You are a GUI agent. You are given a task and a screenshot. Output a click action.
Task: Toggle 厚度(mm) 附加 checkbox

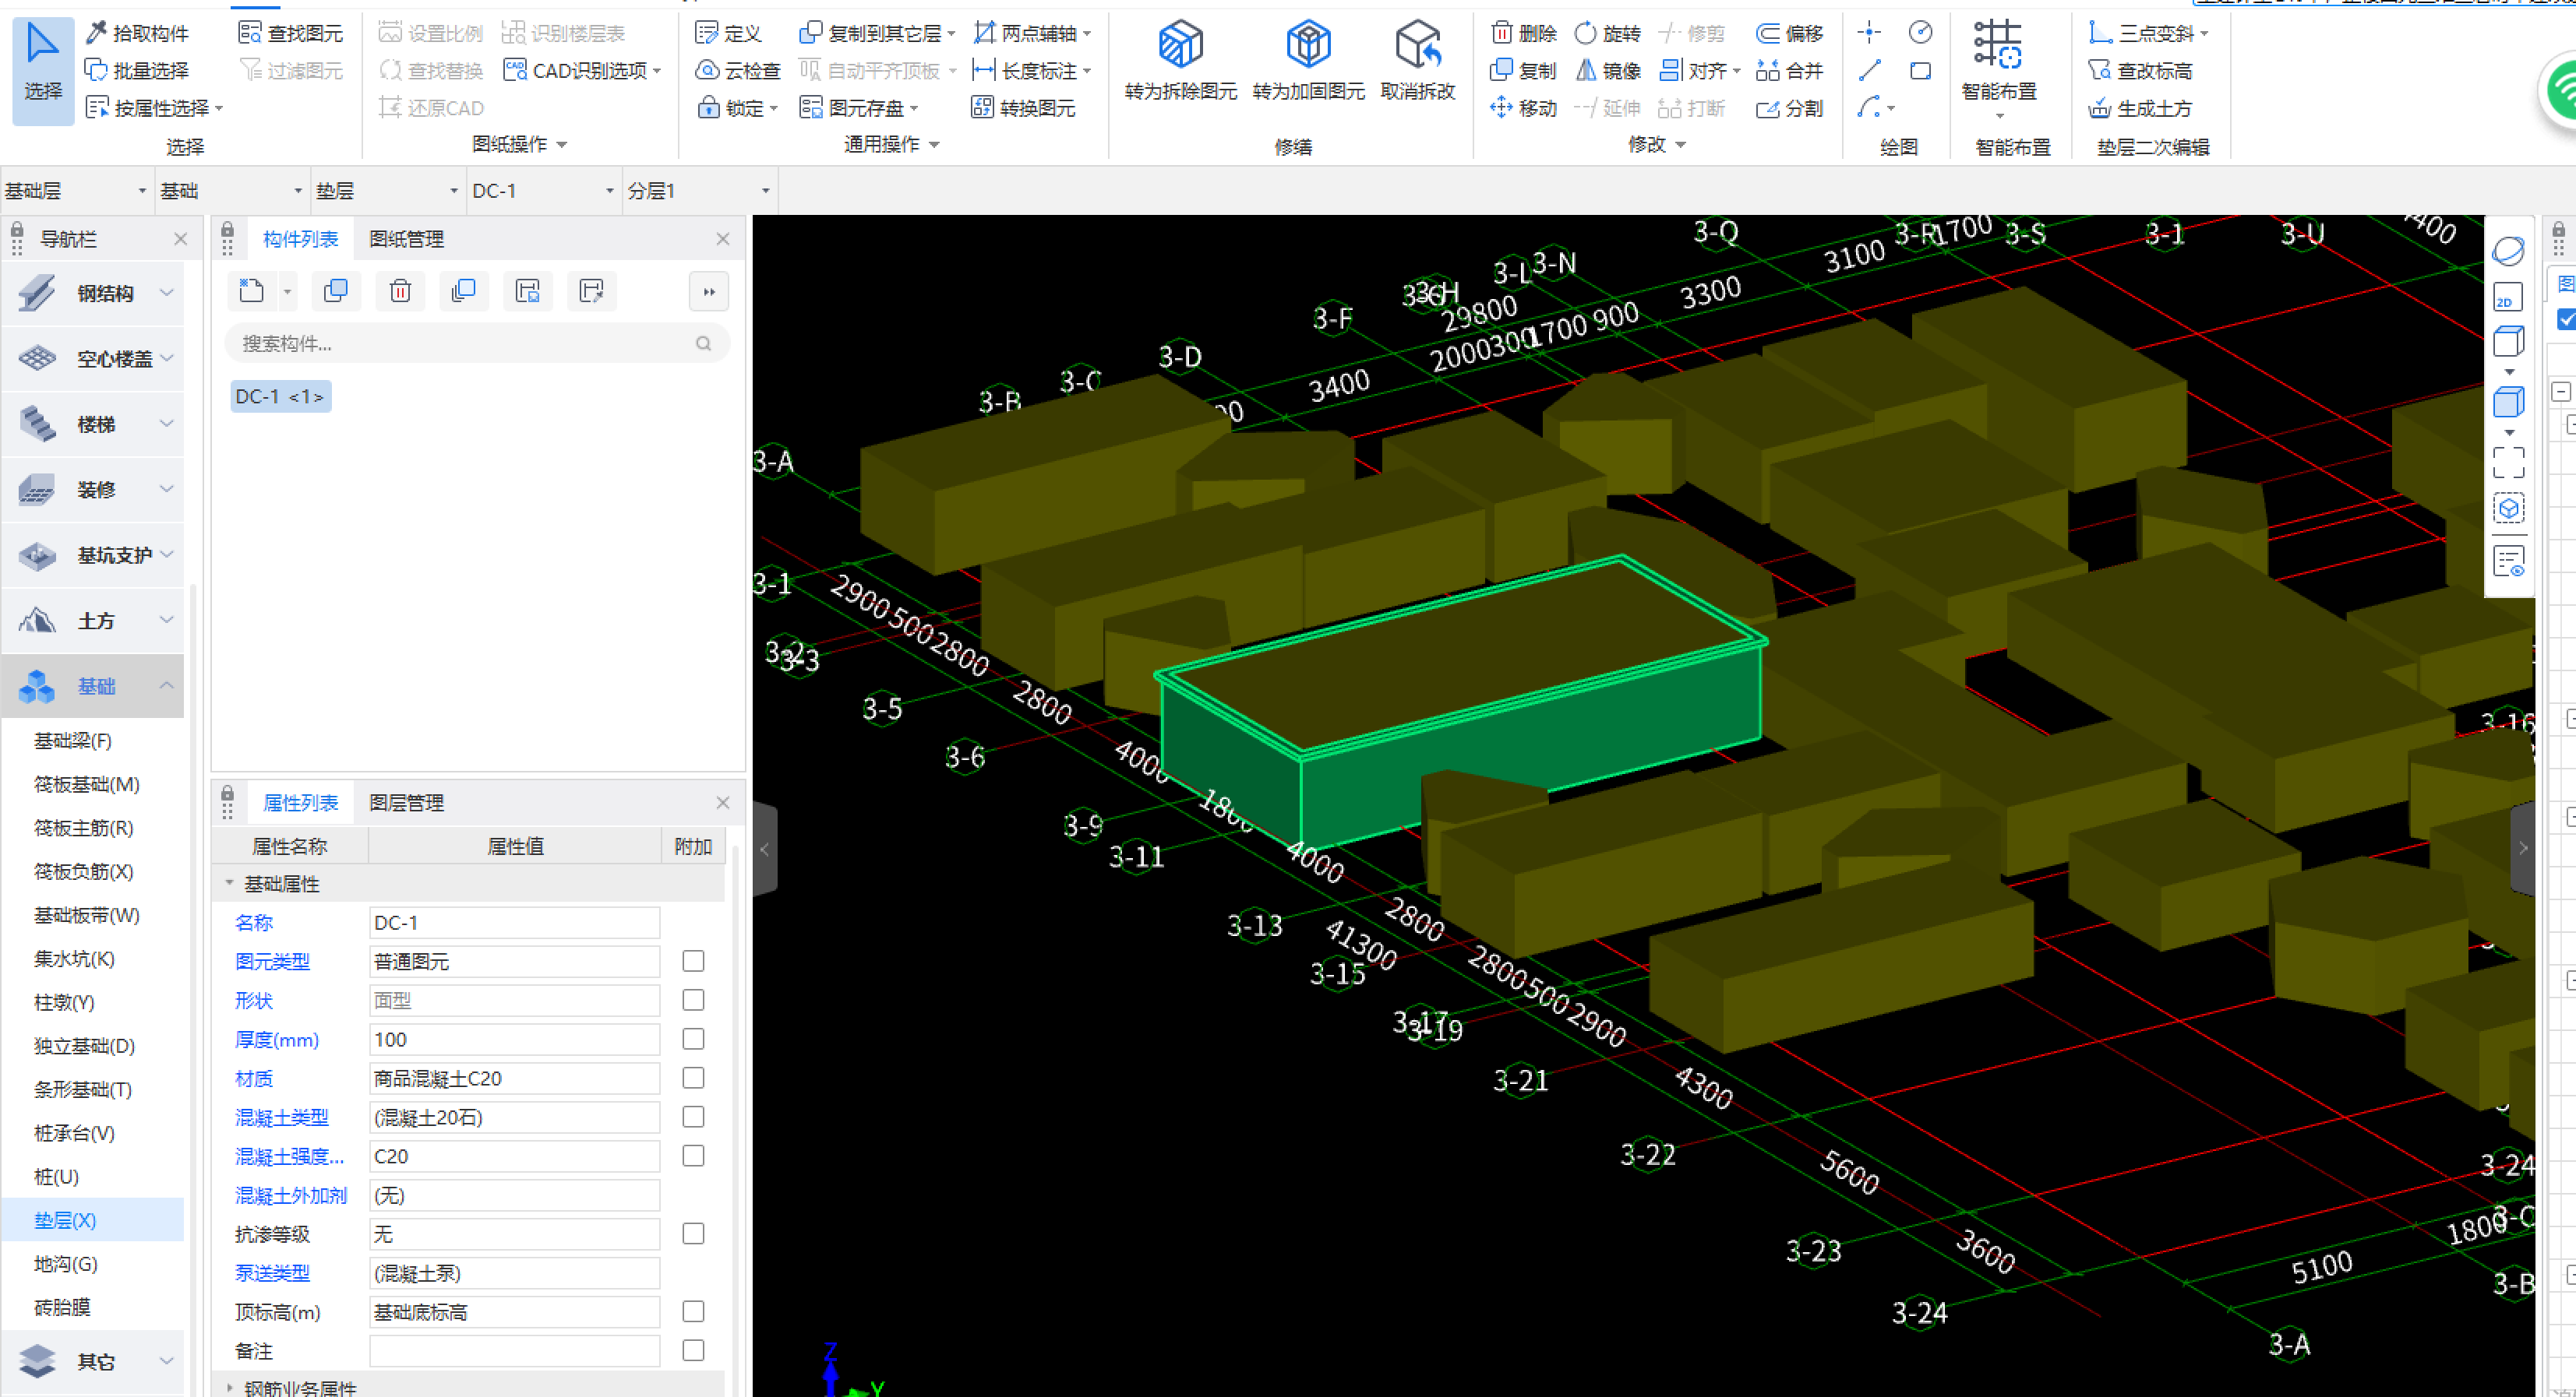[693, 1038]
